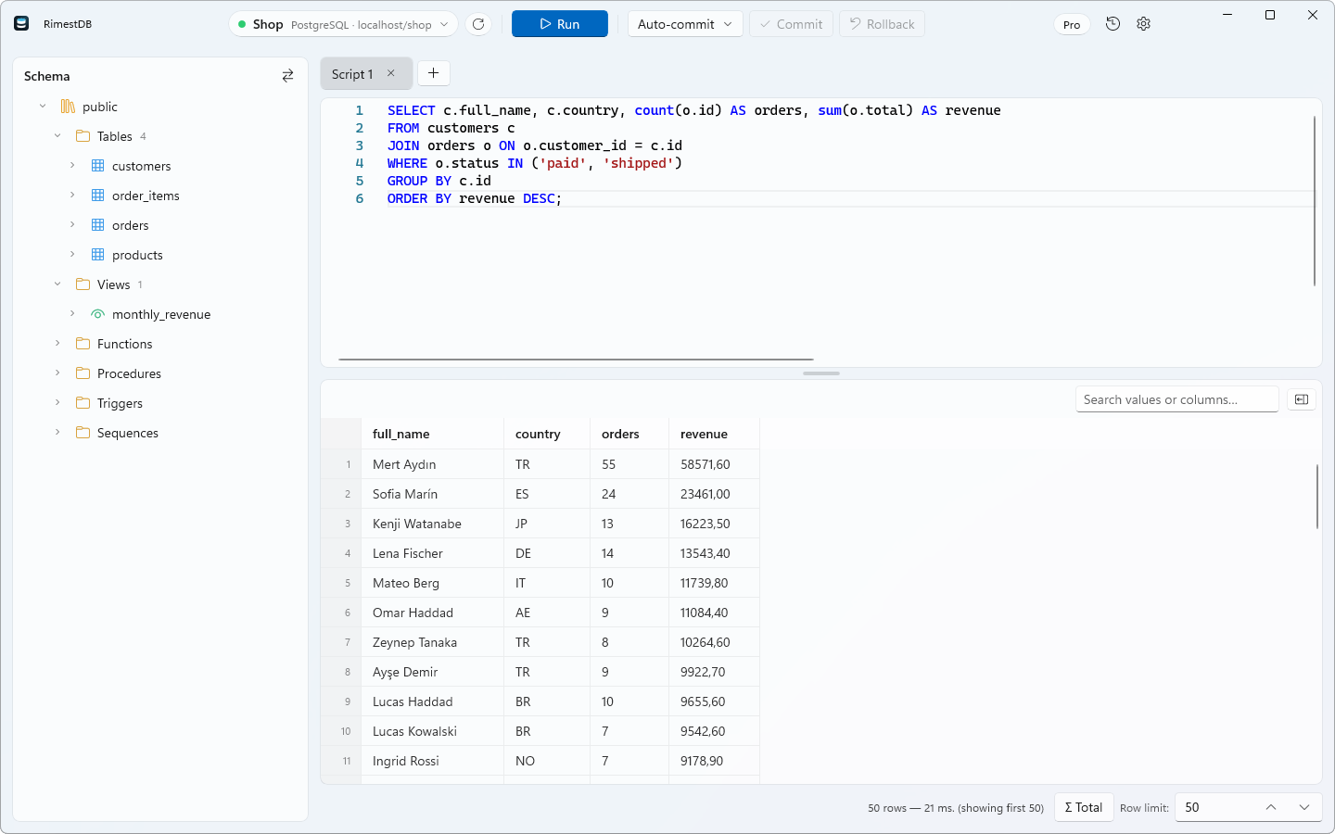Click the Tables folder icon

pos(83,136)
